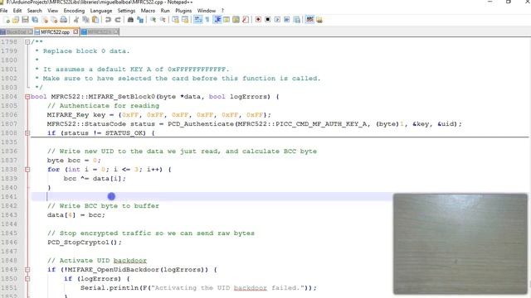Close the MFRC522.cpp tab
This screenshot has width=531, height=298.
tap(76, 31)
